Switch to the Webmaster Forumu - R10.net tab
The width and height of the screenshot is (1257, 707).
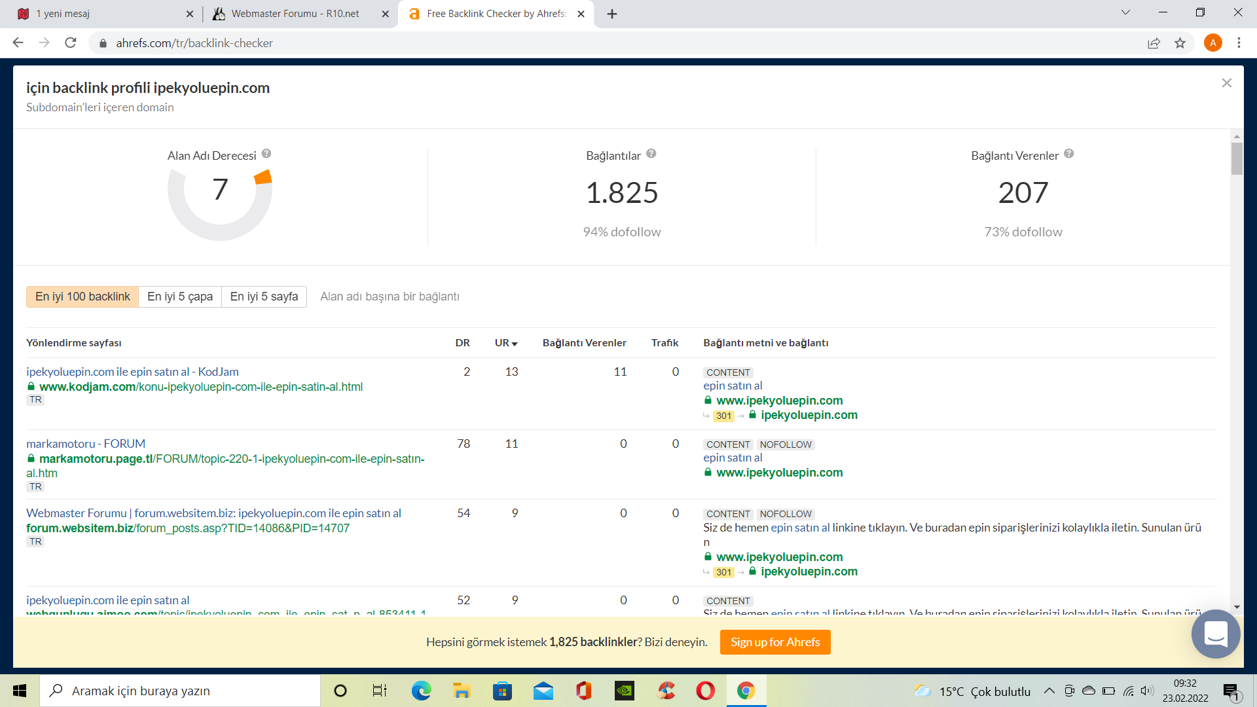click(x=301, y=14)
